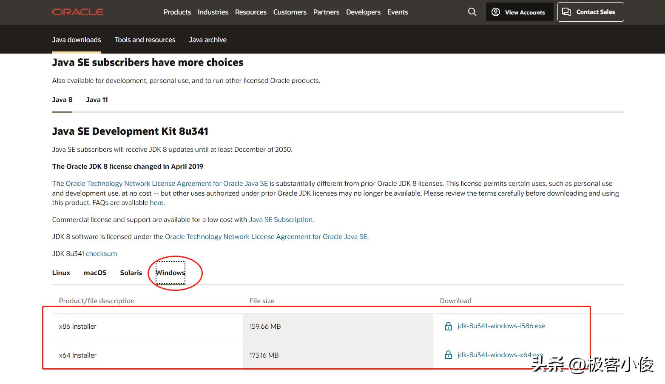Open the JDK 8u341 checksum link

[x=101, y=253]
